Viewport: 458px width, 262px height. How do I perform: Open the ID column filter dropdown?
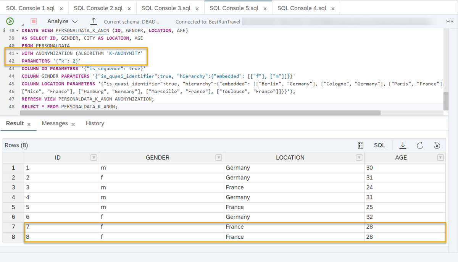[94, 158]
